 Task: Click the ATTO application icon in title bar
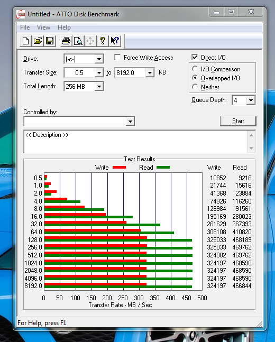[x=21, y=14]
